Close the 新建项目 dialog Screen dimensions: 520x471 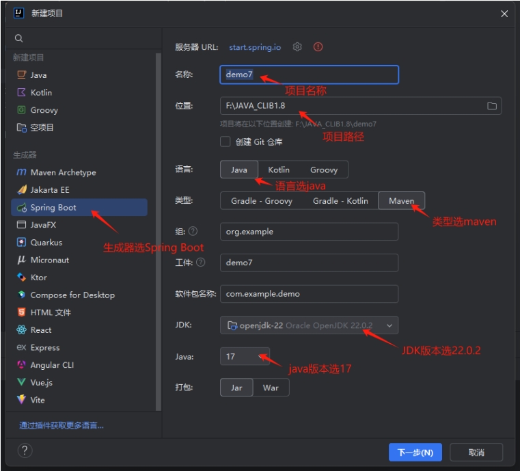click(504, 14)
